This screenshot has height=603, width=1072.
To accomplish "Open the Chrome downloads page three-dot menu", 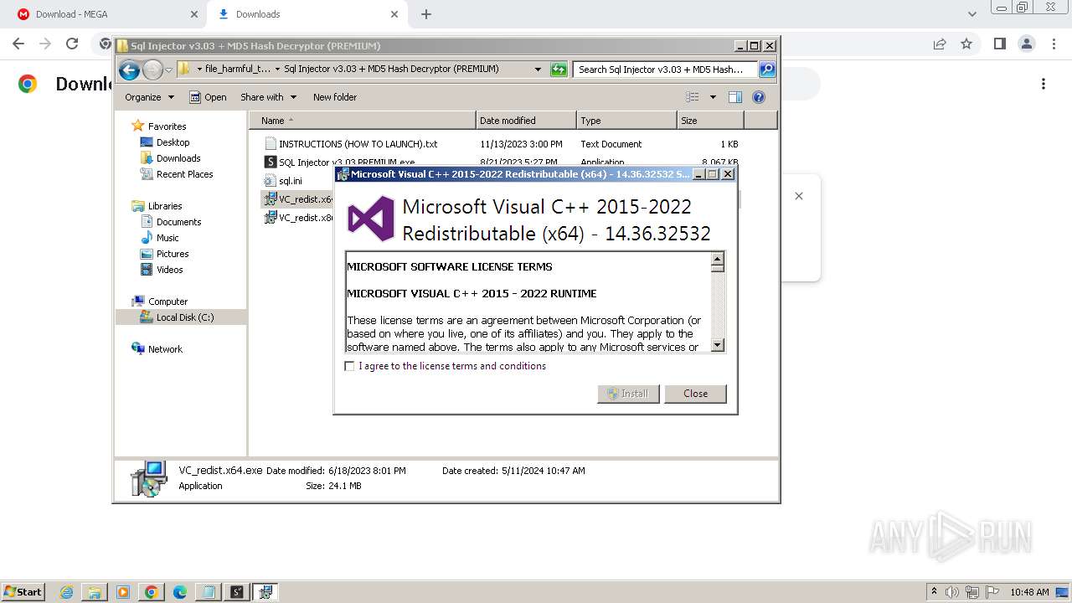I will 1044,84.
